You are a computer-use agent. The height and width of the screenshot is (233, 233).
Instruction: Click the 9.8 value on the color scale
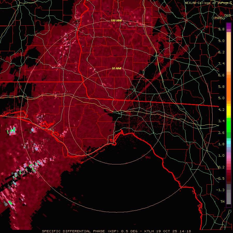pyautogui.click(x=221, y=29)
